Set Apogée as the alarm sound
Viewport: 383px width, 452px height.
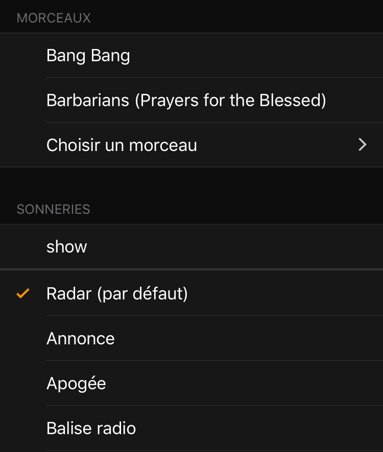point(76,384)
